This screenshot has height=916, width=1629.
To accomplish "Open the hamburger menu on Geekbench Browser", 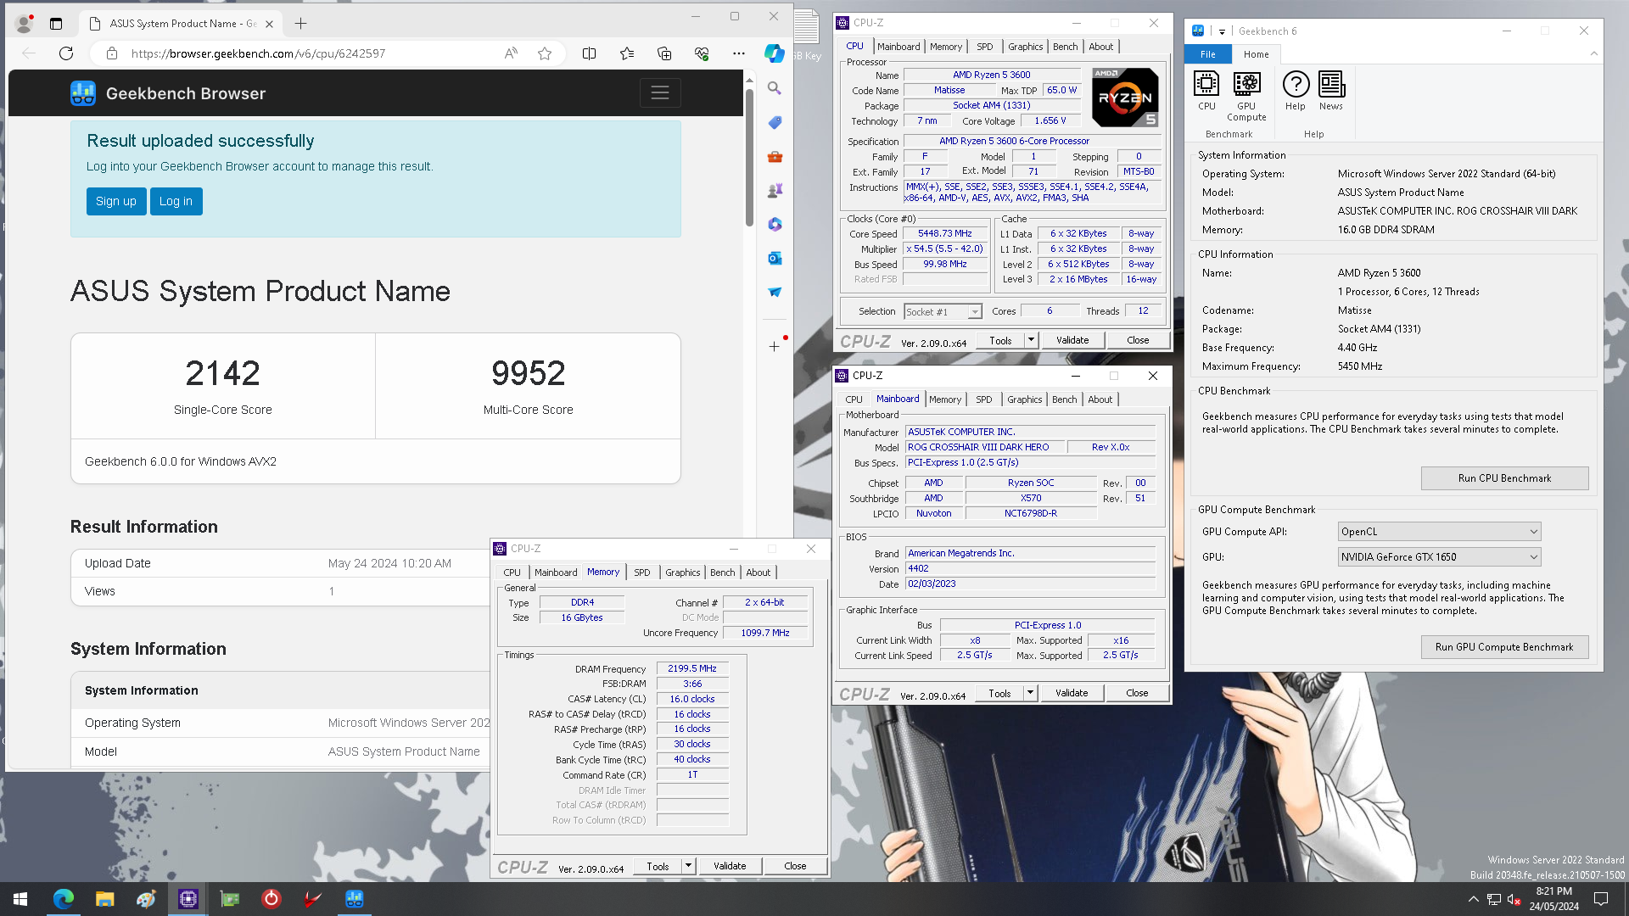I will 660,93.
